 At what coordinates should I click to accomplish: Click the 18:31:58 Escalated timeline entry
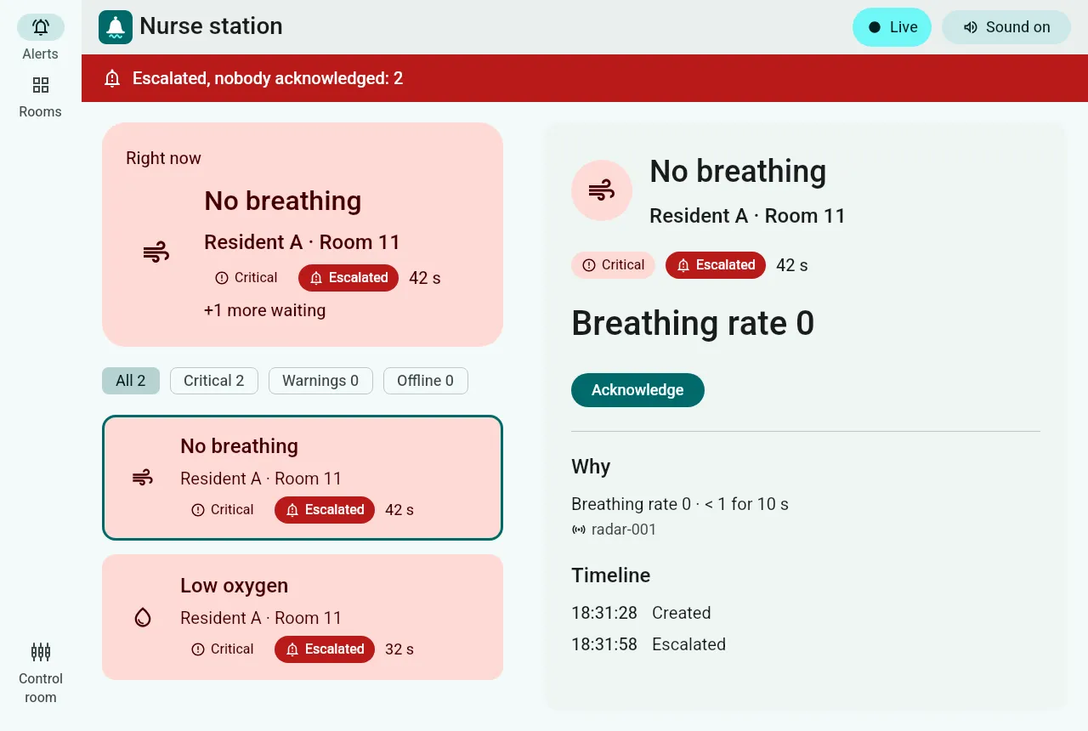click(649, 644)
